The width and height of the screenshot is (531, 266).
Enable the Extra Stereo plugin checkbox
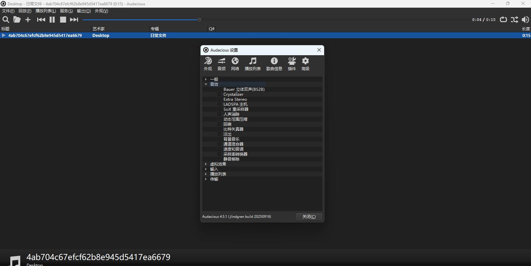[219, 99]
